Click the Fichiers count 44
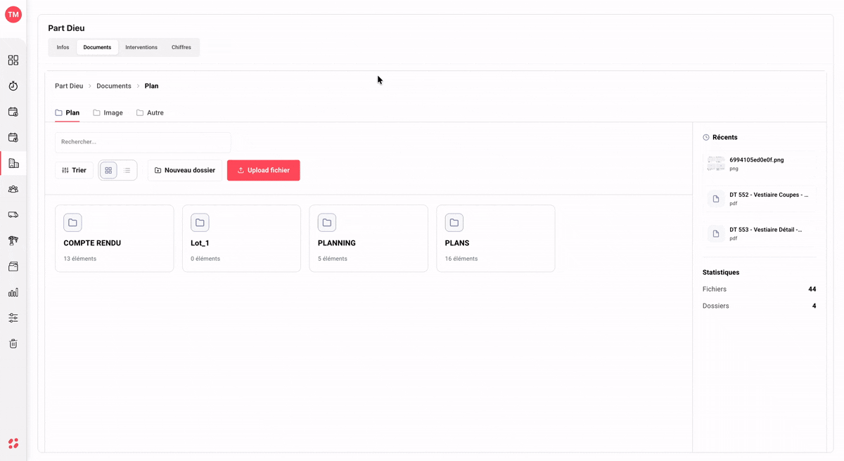This screenshot has height=461, width=844. [x=812, y=289]
